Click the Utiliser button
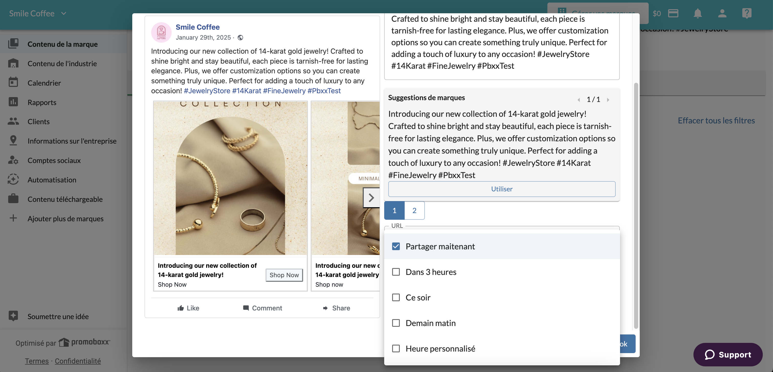 click(502, 189)
